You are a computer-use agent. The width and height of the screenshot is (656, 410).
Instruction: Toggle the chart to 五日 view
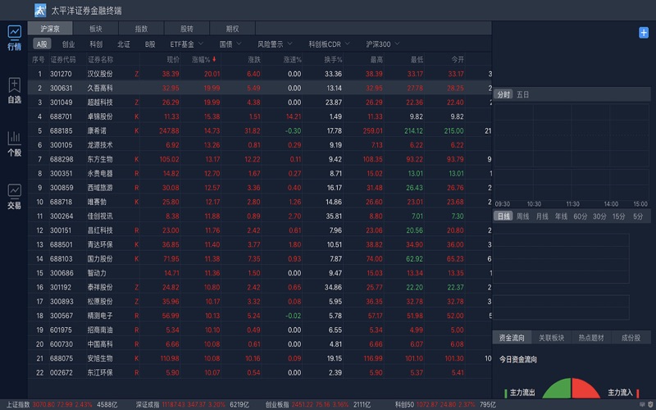[x=523, y=95]
